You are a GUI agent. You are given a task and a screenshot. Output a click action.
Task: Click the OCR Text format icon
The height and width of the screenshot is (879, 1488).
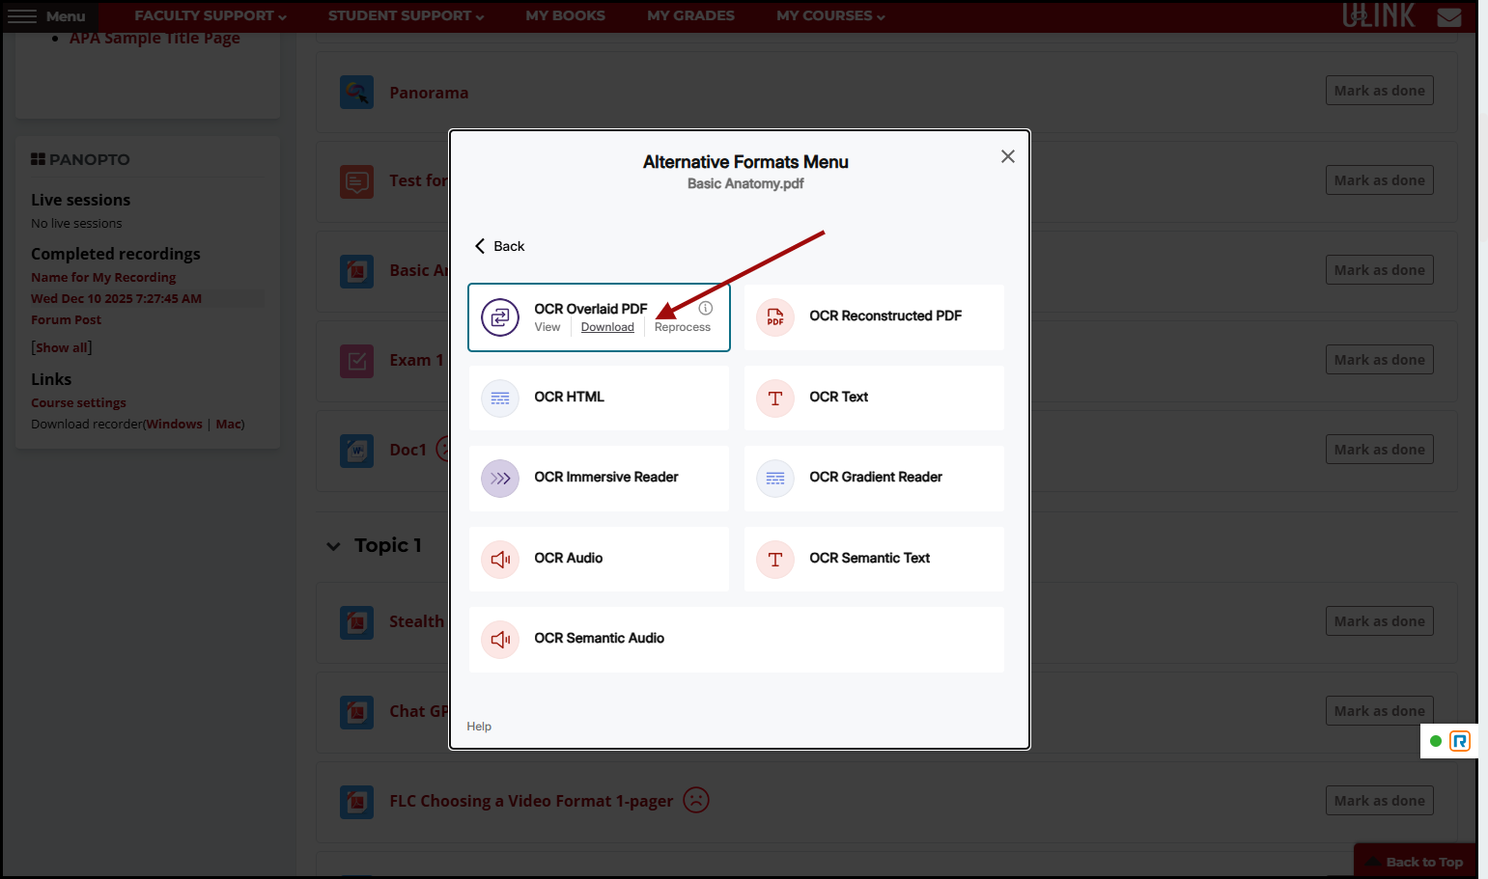(775, 398)
